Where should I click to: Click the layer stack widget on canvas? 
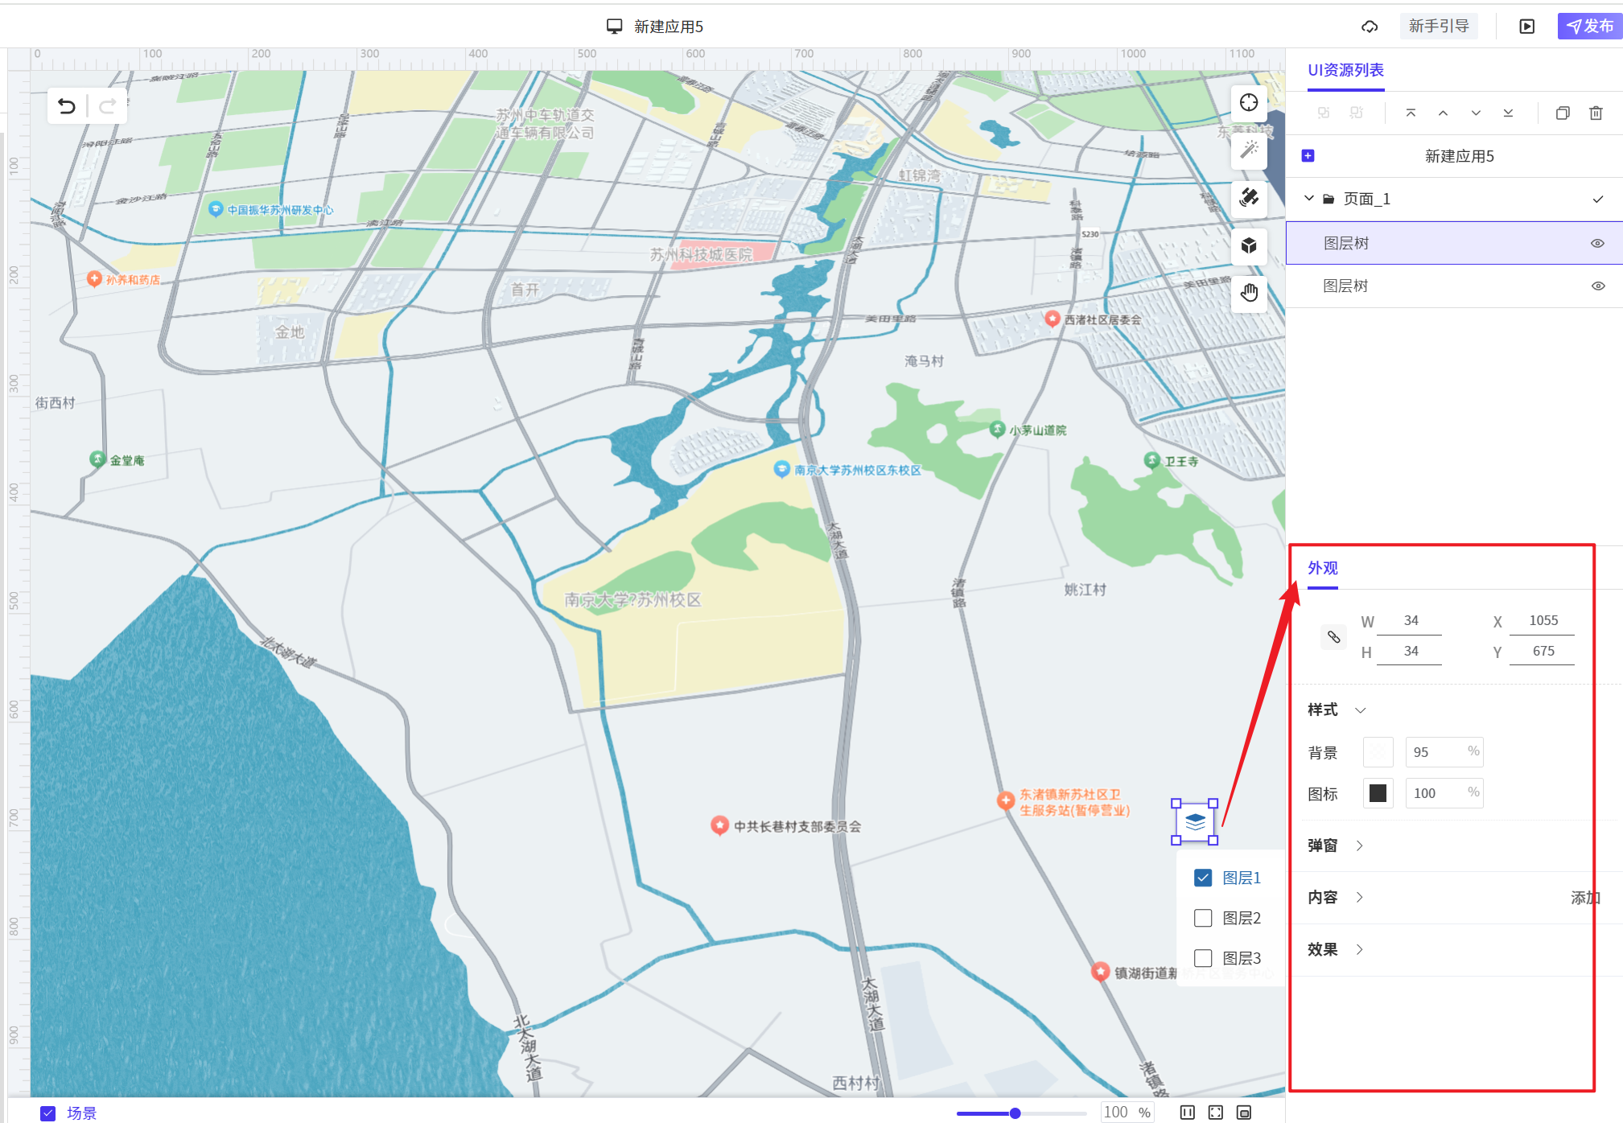click(1195, 822)
